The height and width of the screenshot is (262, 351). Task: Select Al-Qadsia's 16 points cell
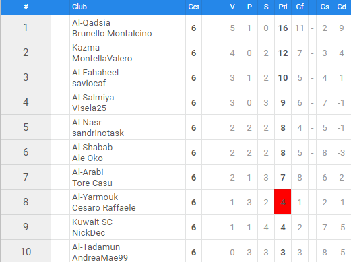(x=283, y=28)
